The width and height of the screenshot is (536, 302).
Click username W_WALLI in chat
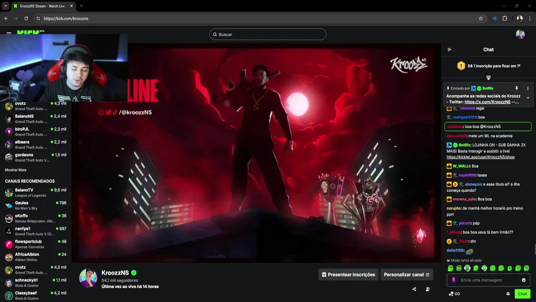pyautogui.click(x=461, y=166)
